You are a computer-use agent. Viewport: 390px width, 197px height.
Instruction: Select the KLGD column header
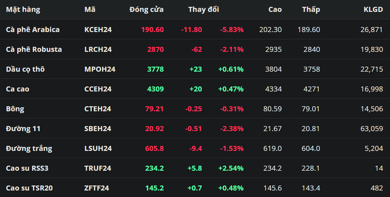click(373, 10)
